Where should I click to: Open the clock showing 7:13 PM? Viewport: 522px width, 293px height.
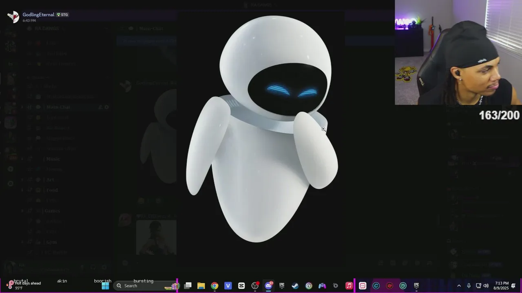point(501,286)
